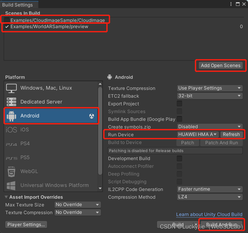Select the PS5 platform

(x=51, y=157)
